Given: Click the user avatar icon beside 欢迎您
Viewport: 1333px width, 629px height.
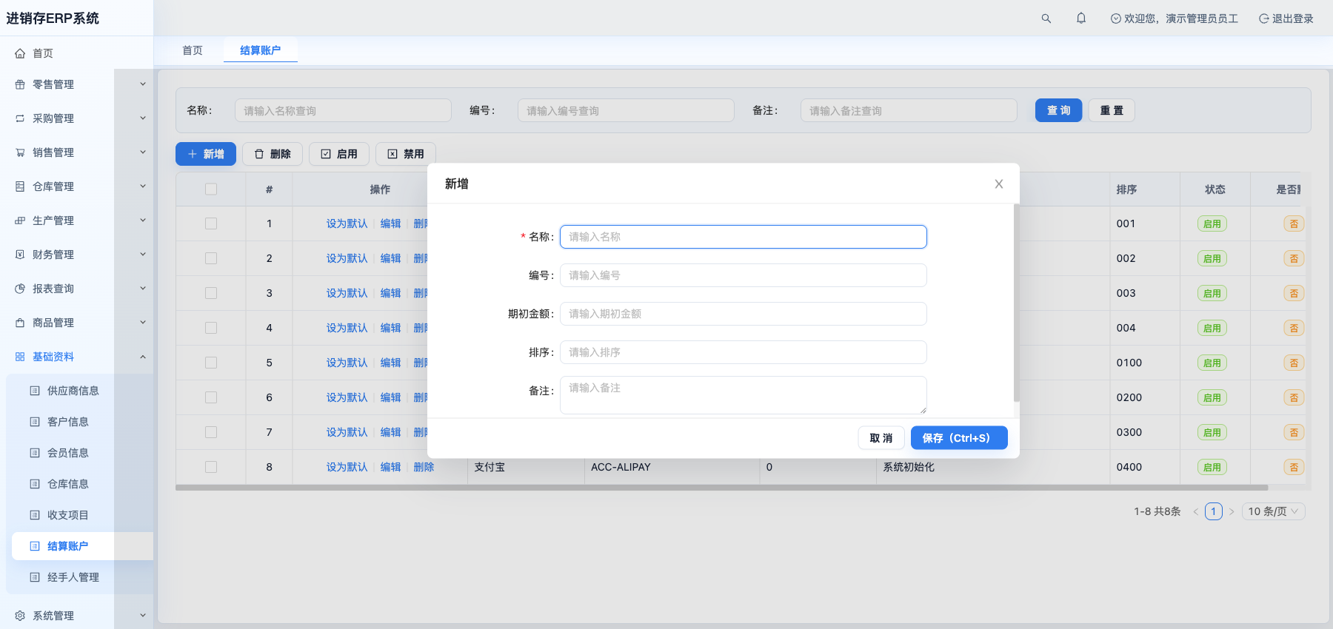Looking at the screenshot, I should point(1116,18).
